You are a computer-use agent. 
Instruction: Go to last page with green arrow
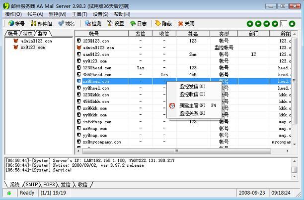pyautogui.click(x=275, y=24)
